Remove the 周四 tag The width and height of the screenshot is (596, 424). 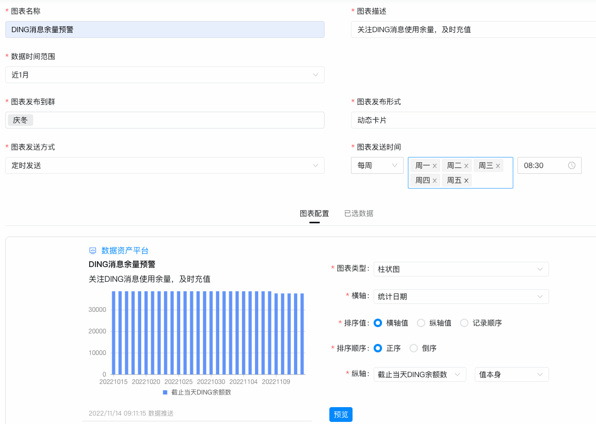[x=434, y=181]
